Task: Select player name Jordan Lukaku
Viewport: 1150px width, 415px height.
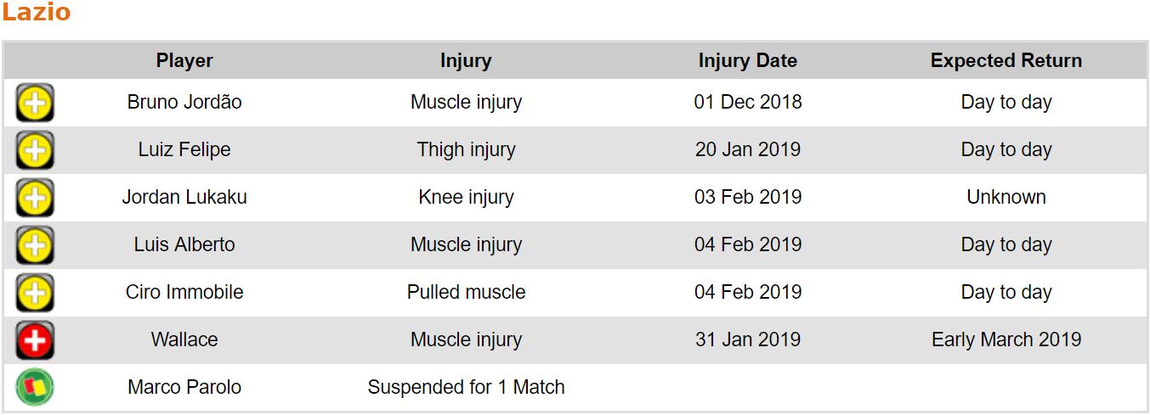Action: [x=184, y=197]
